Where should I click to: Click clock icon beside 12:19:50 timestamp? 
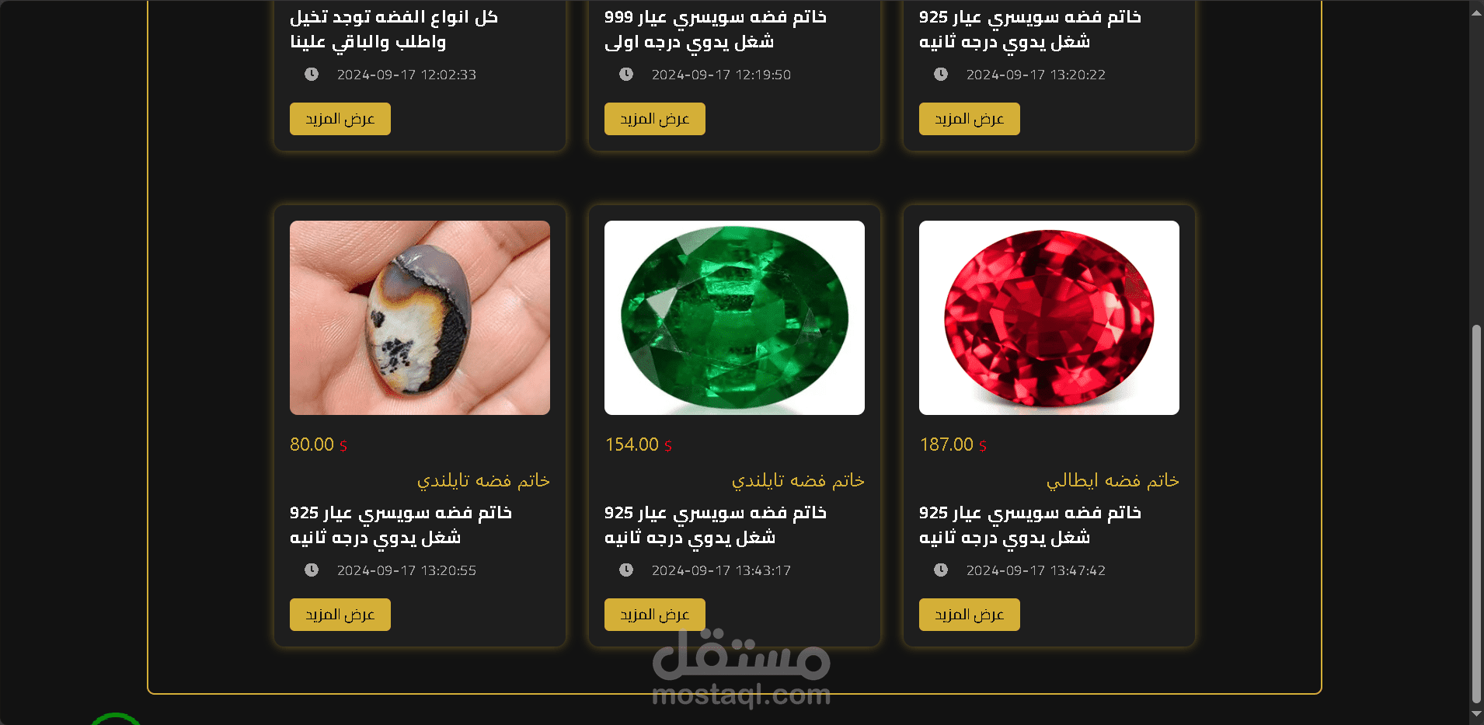pos(626,75)
